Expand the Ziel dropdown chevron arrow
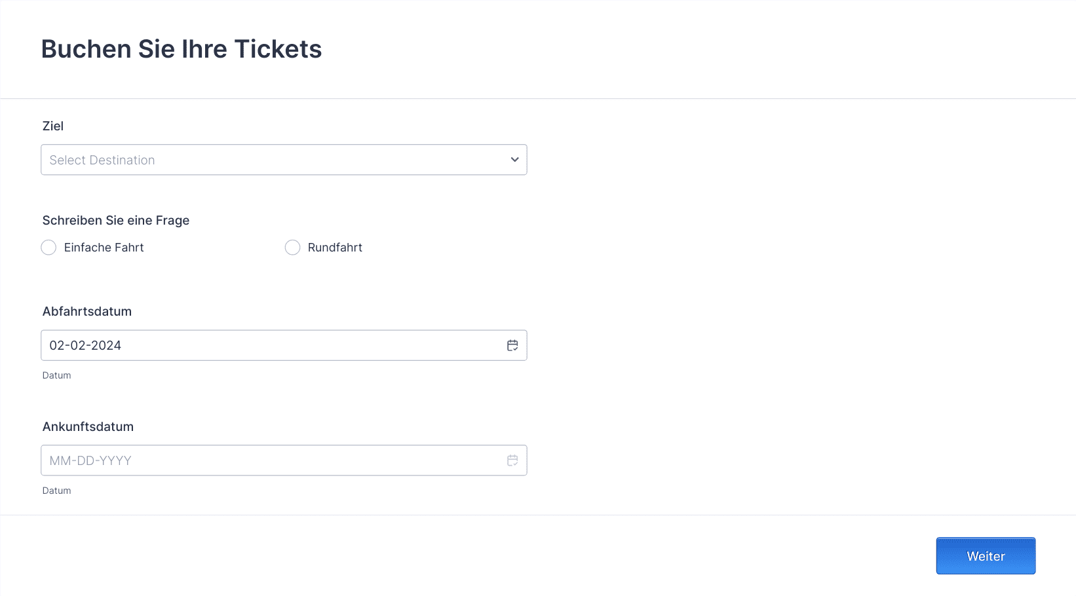 514,160
